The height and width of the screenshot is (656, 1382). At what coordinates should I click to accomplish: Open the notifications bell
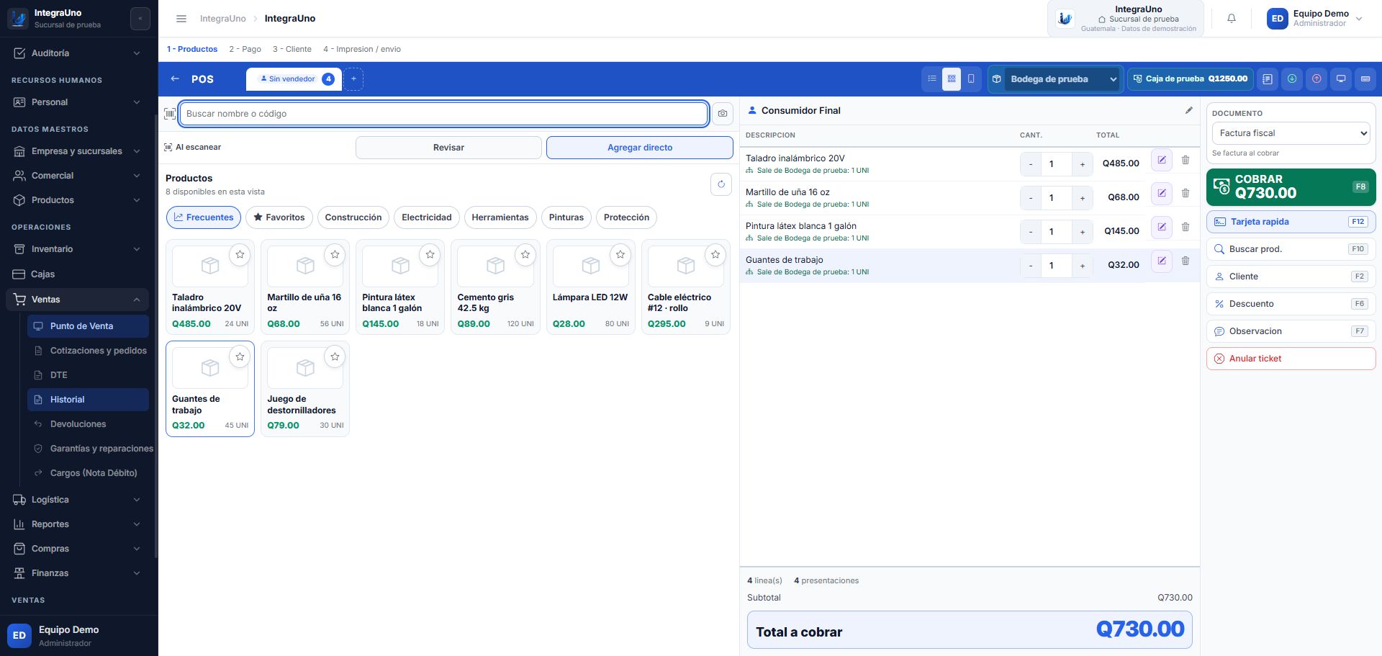(x=1232, y=19)
